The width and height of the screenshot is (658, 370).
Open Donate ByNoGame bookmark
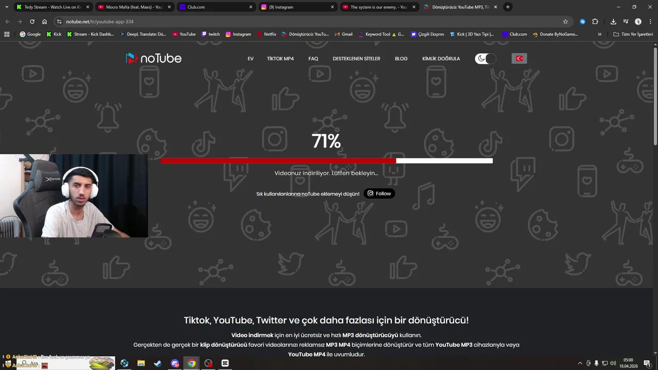pos(556,34)
